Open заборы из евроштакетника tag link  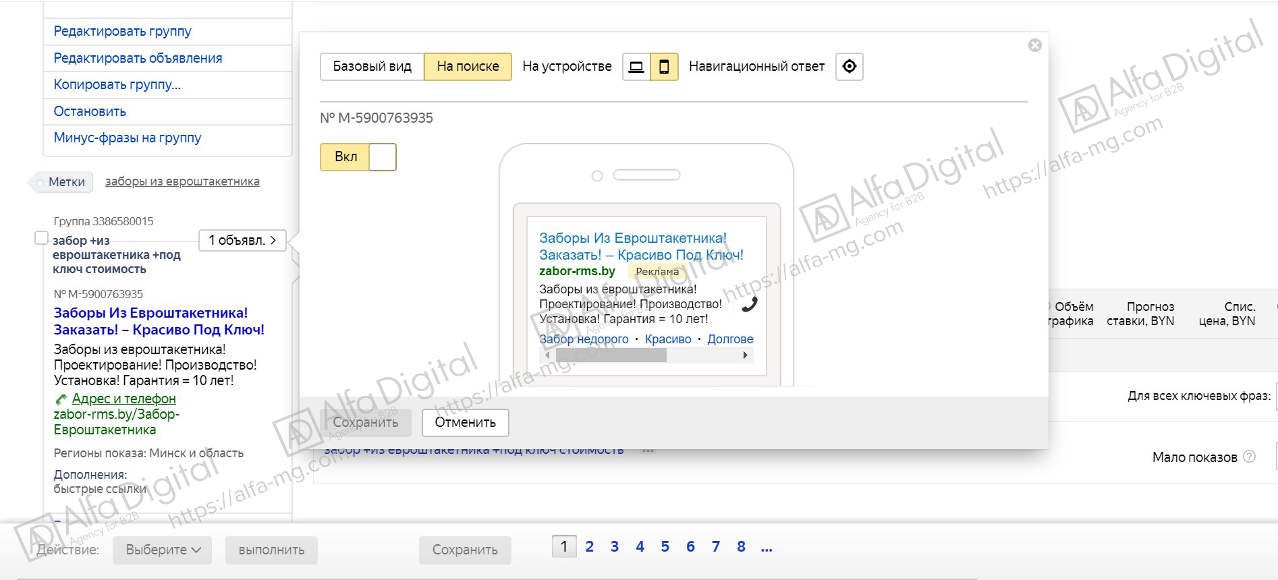182,181
